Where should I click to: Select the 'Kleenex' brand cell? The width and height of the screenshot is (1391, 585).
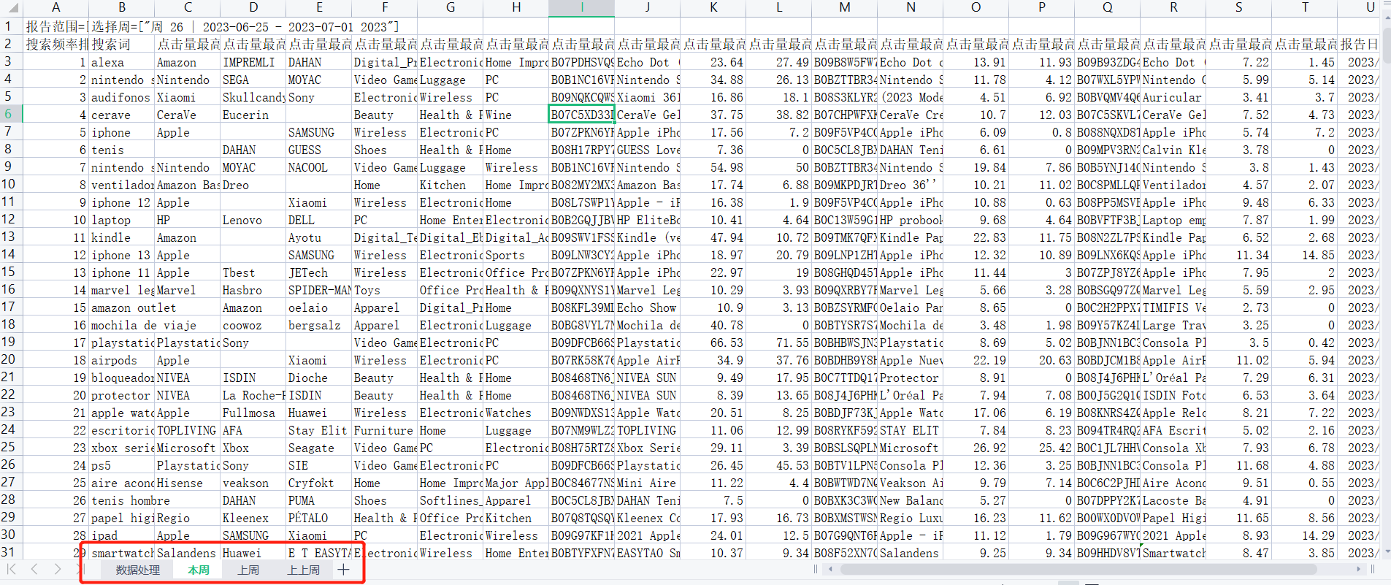(x=253, y=518)
